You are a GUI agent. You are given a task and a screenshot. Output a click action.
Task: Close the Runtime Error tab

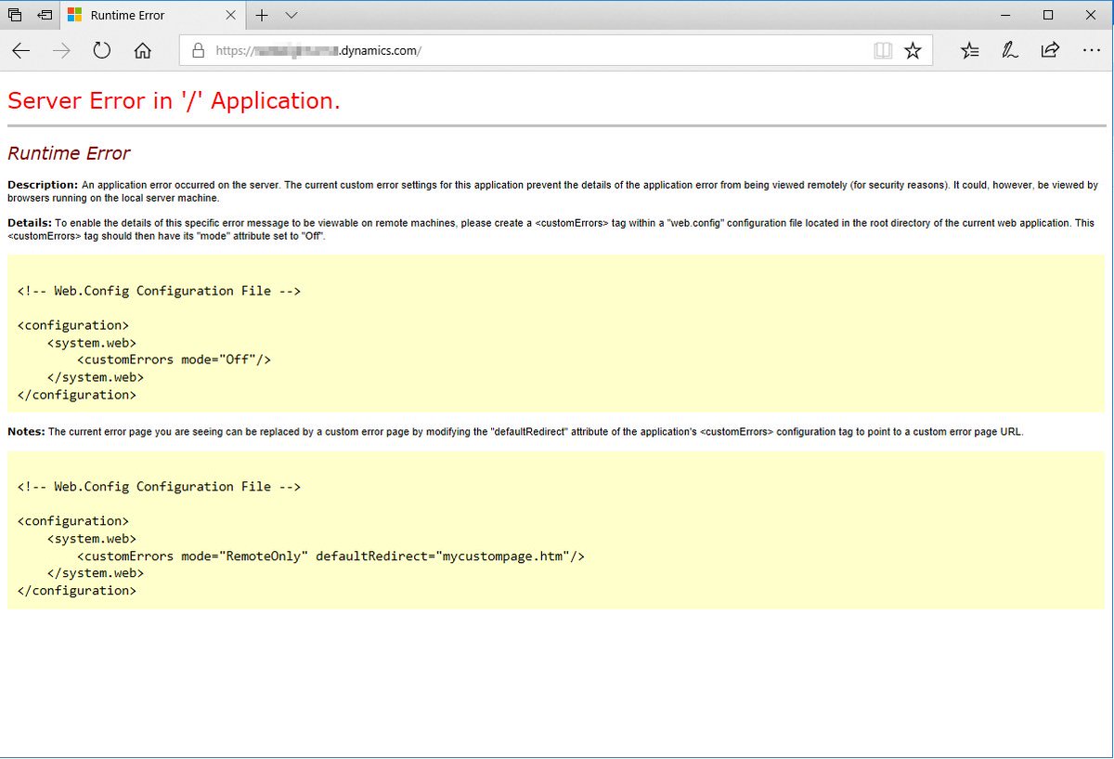pos(232,15)
